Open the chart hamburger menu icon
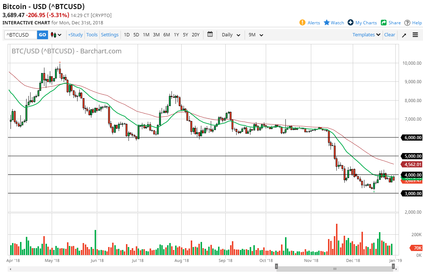 click(415, 35)
